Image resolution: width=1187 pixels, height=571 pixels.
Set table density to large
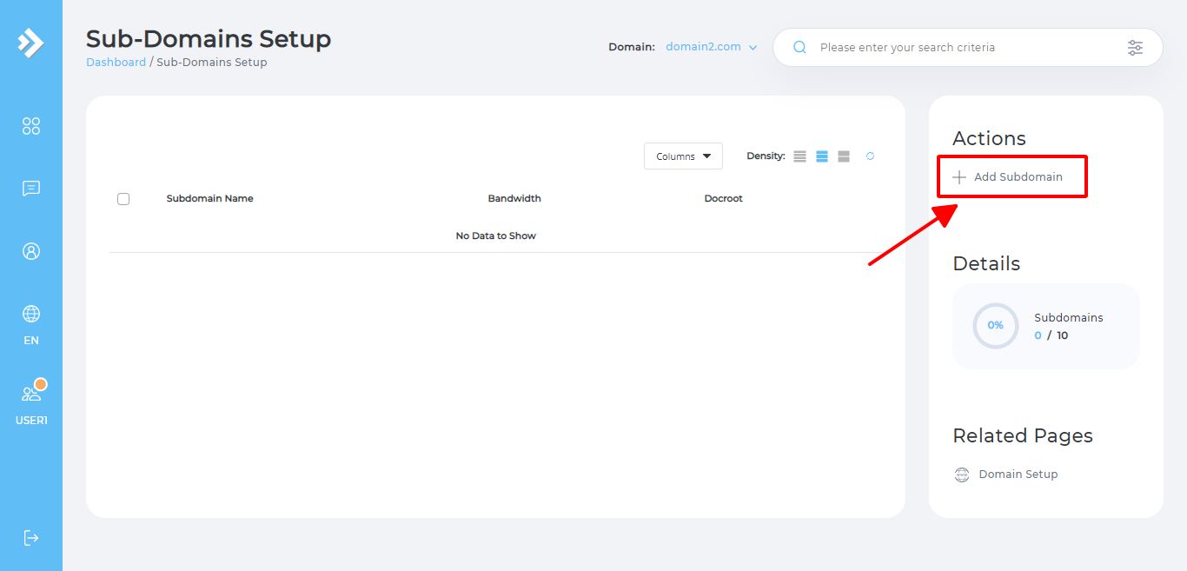[x=844, y=156]
